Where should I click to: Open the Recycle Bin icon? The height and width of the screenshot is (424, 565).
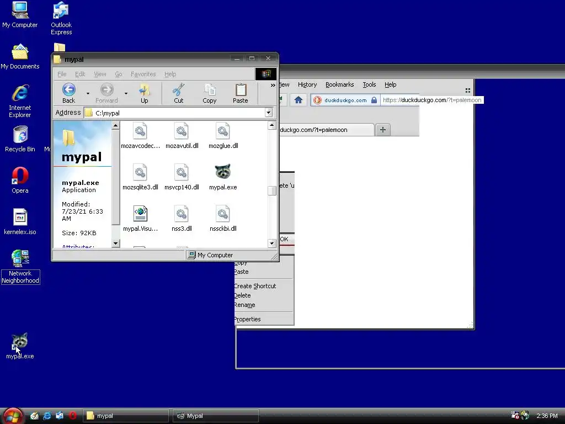[x=20, y=139]
